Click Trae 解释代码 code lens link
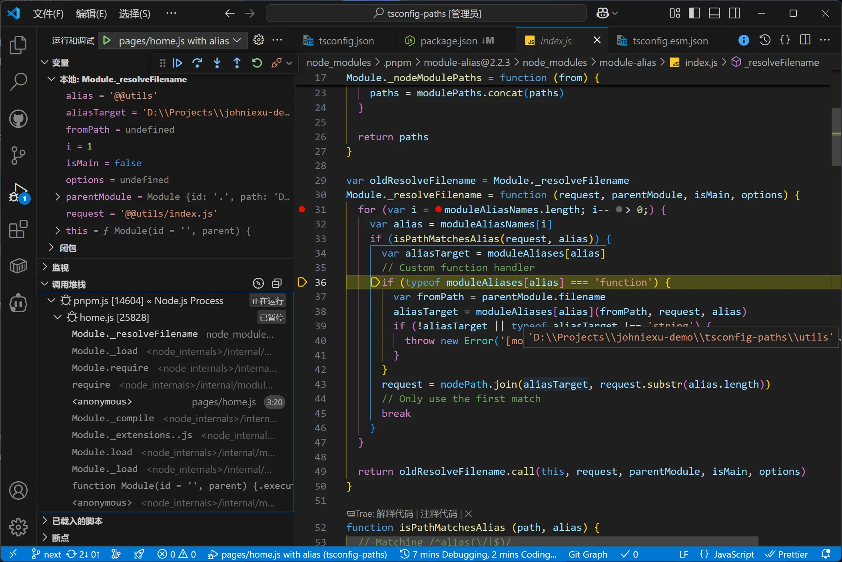Screen dimensions: 842x562 pos(394,514)
